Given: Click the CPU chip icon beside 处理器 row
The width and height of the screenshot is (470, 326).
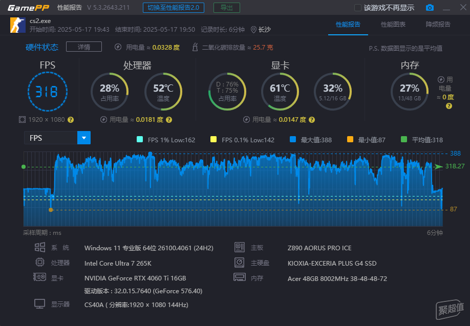Looking at the screenshot, I should click(40, 262).
